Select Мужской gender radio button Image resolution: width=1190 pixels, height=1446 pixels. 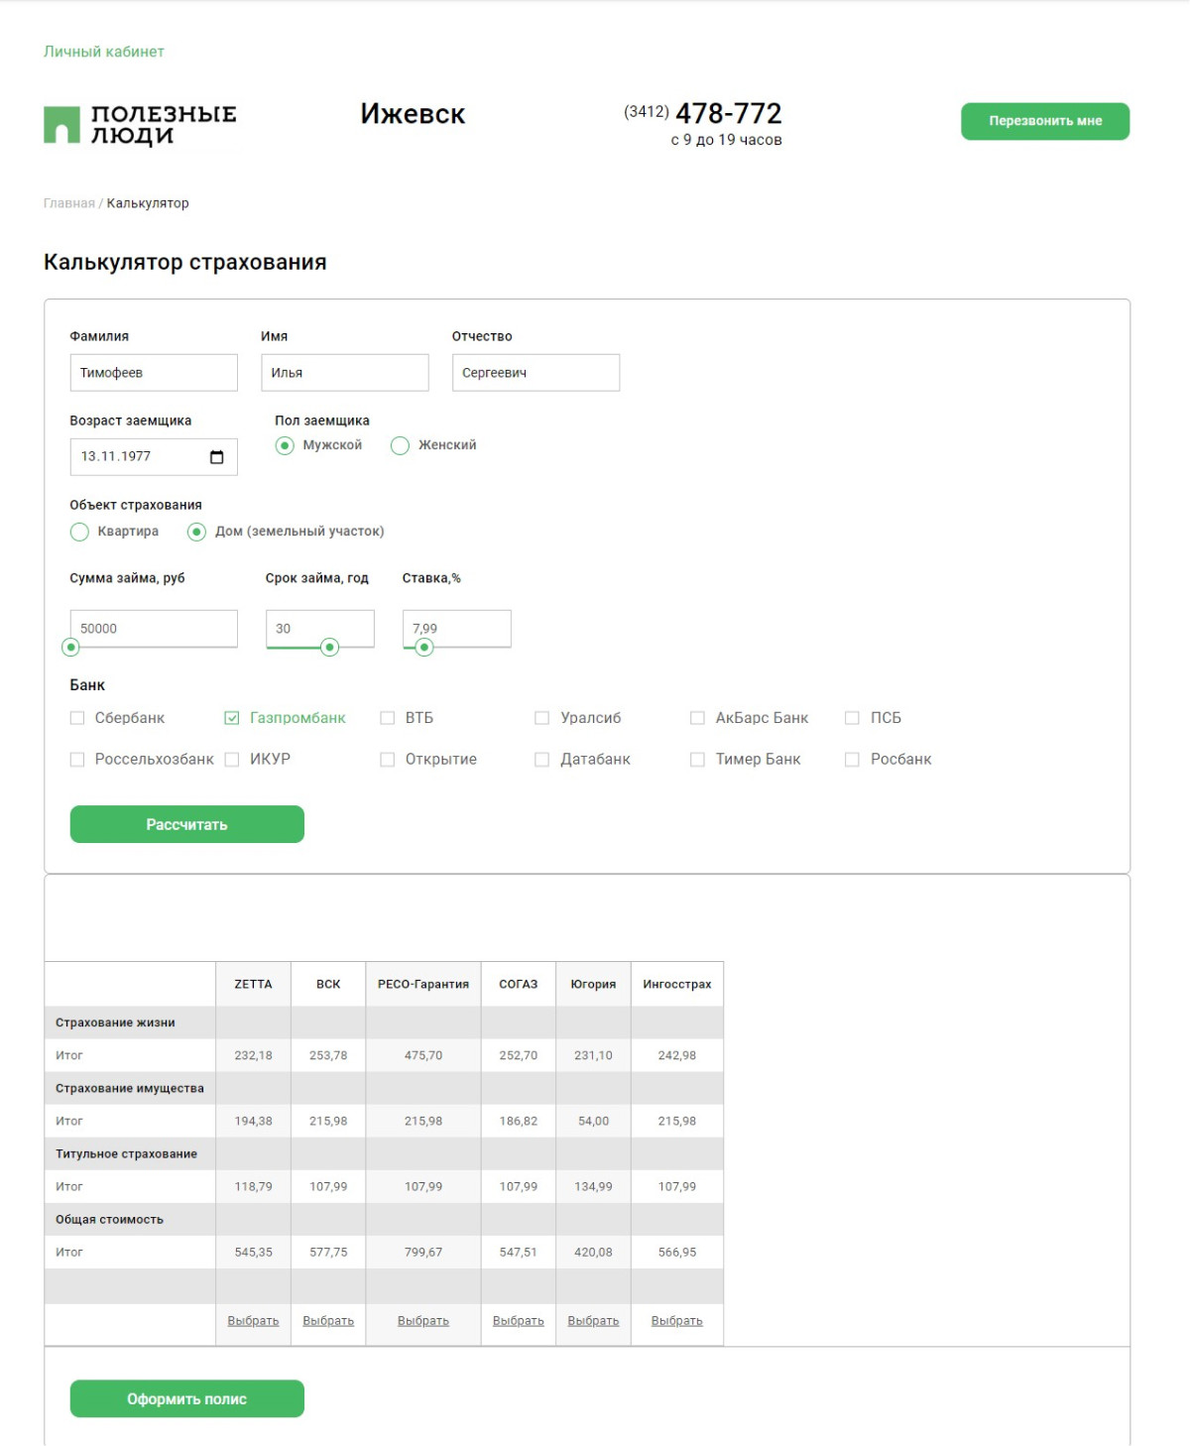click(285, 445)
